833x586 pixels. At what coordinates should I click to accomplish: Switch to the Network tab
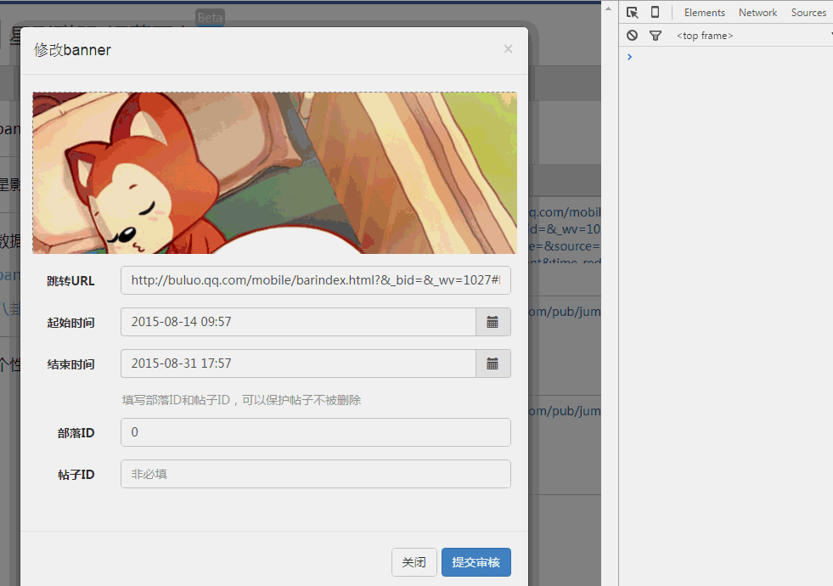[757, 13]
